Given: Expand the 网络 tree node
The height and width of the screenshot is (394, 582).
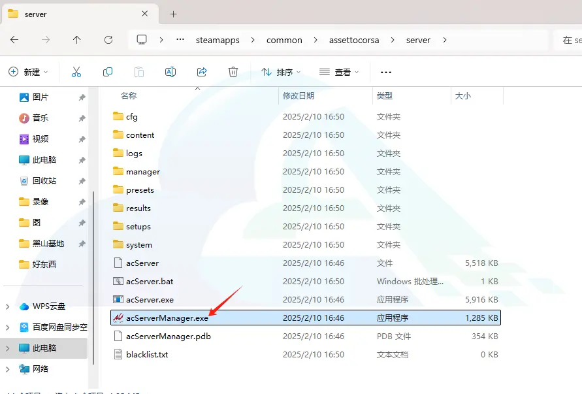Looking at the screenshot, I should tap(7, 369).
